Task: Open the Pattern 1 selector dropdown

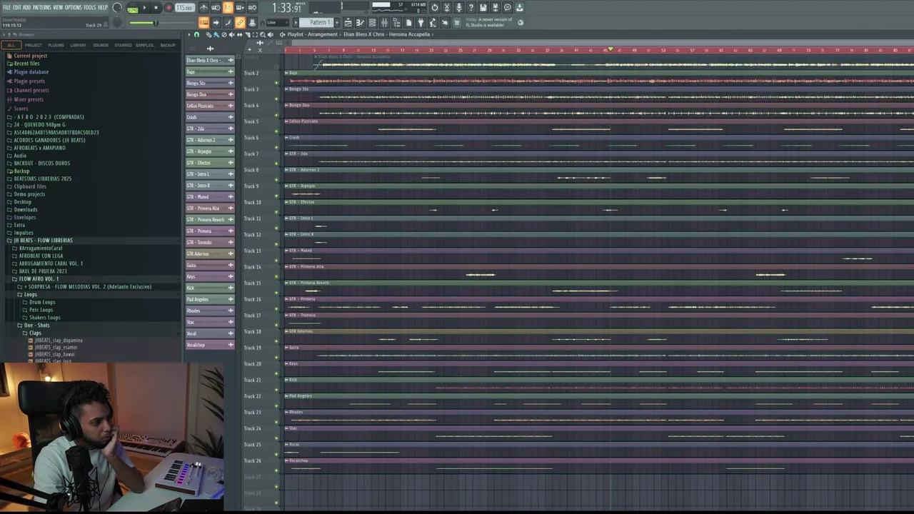Action: click(318, 22)
